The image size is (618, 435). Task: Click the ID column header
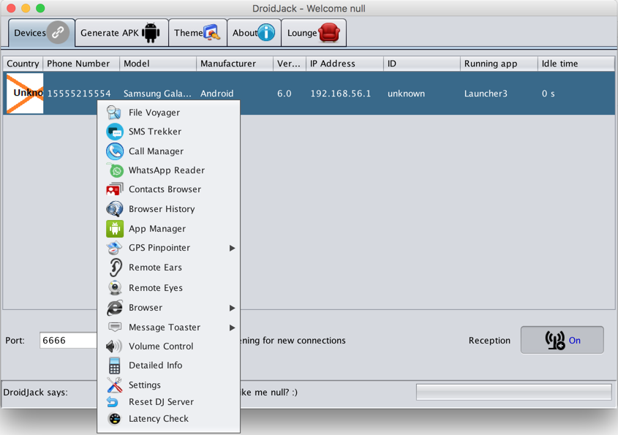[x=422, y=64]
